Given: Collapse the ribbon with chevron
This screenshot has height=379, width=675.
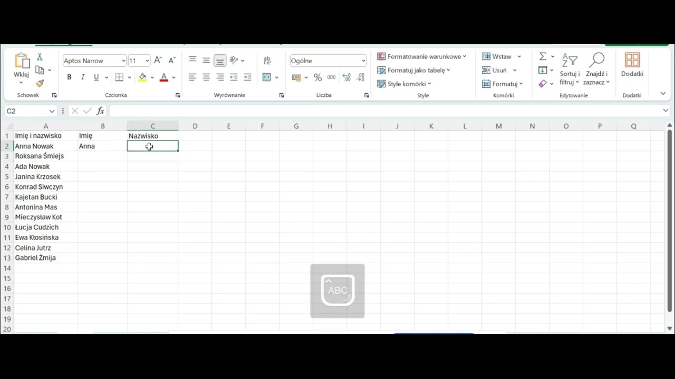Looking at the screenshot, I should [x=663, y=94].
